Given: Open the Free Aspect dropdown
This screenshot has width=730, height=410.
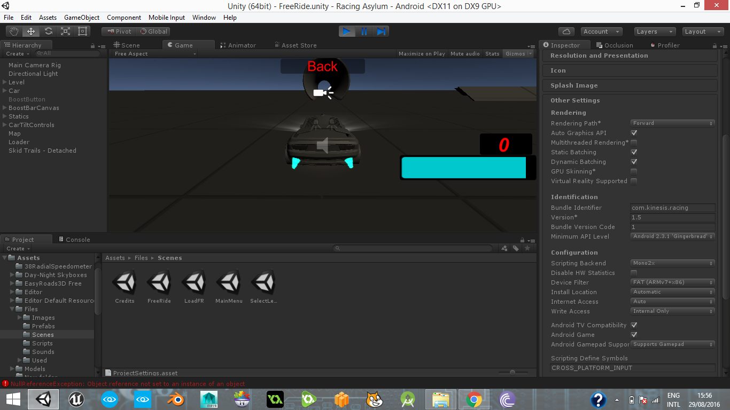Looking at the screenshot, I should (156, 54).
